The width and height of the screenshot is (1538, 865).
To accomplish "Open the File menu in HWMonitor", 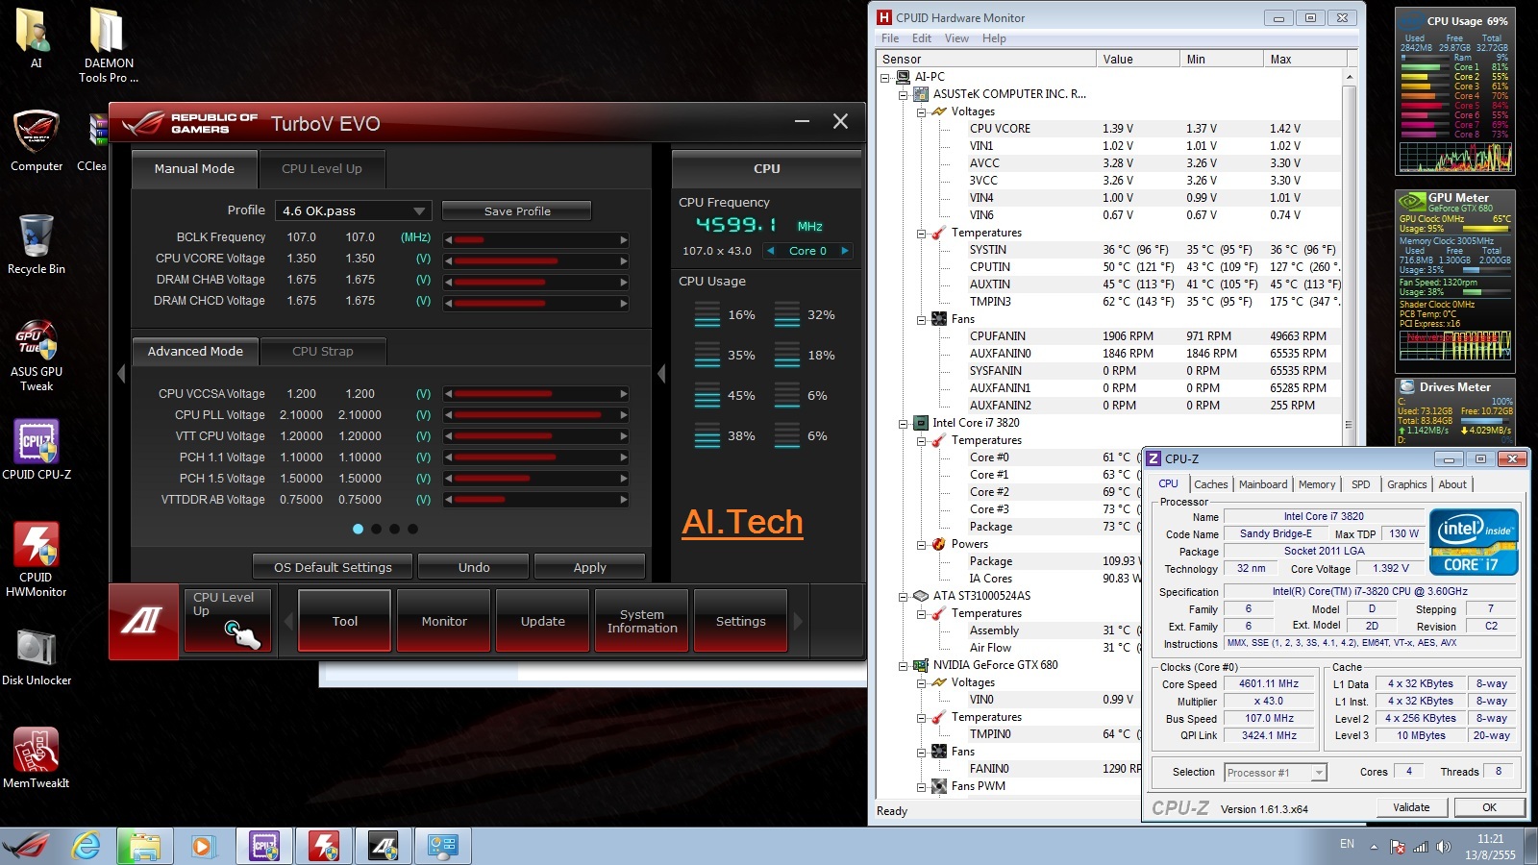I will click(890, 38).
